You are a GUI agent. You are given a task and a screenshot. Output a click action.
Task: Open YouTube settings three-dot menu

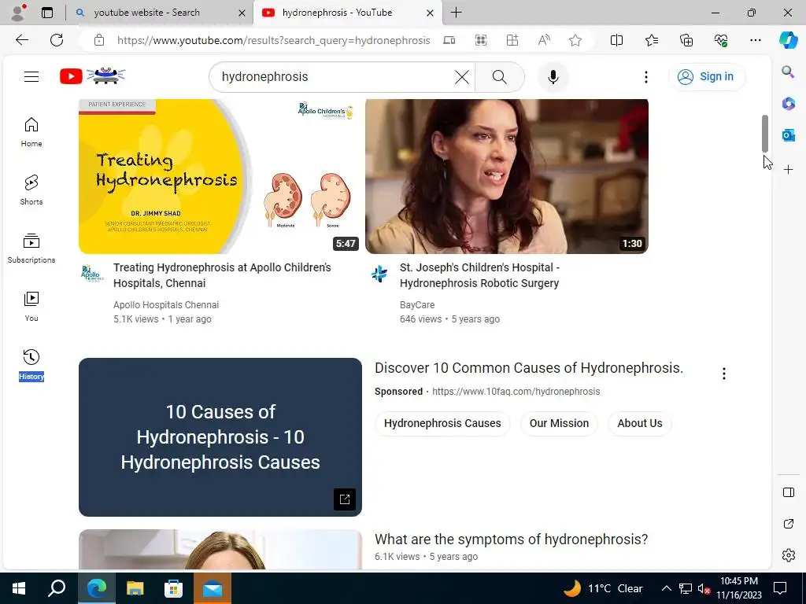coord(646,77)
